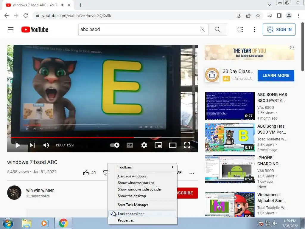This screenshot has height=229, width=305.
Task: Click the browser back arrow
Action: click(x=7, y=16)
